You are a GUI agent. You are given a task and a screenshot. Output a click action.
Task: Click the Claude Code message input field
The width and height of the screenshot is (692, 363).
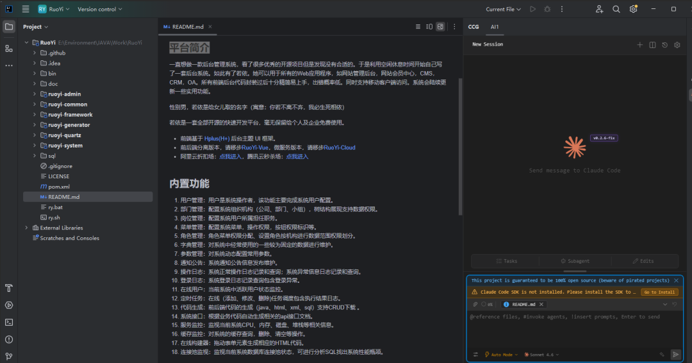click(x=575, y=328)
